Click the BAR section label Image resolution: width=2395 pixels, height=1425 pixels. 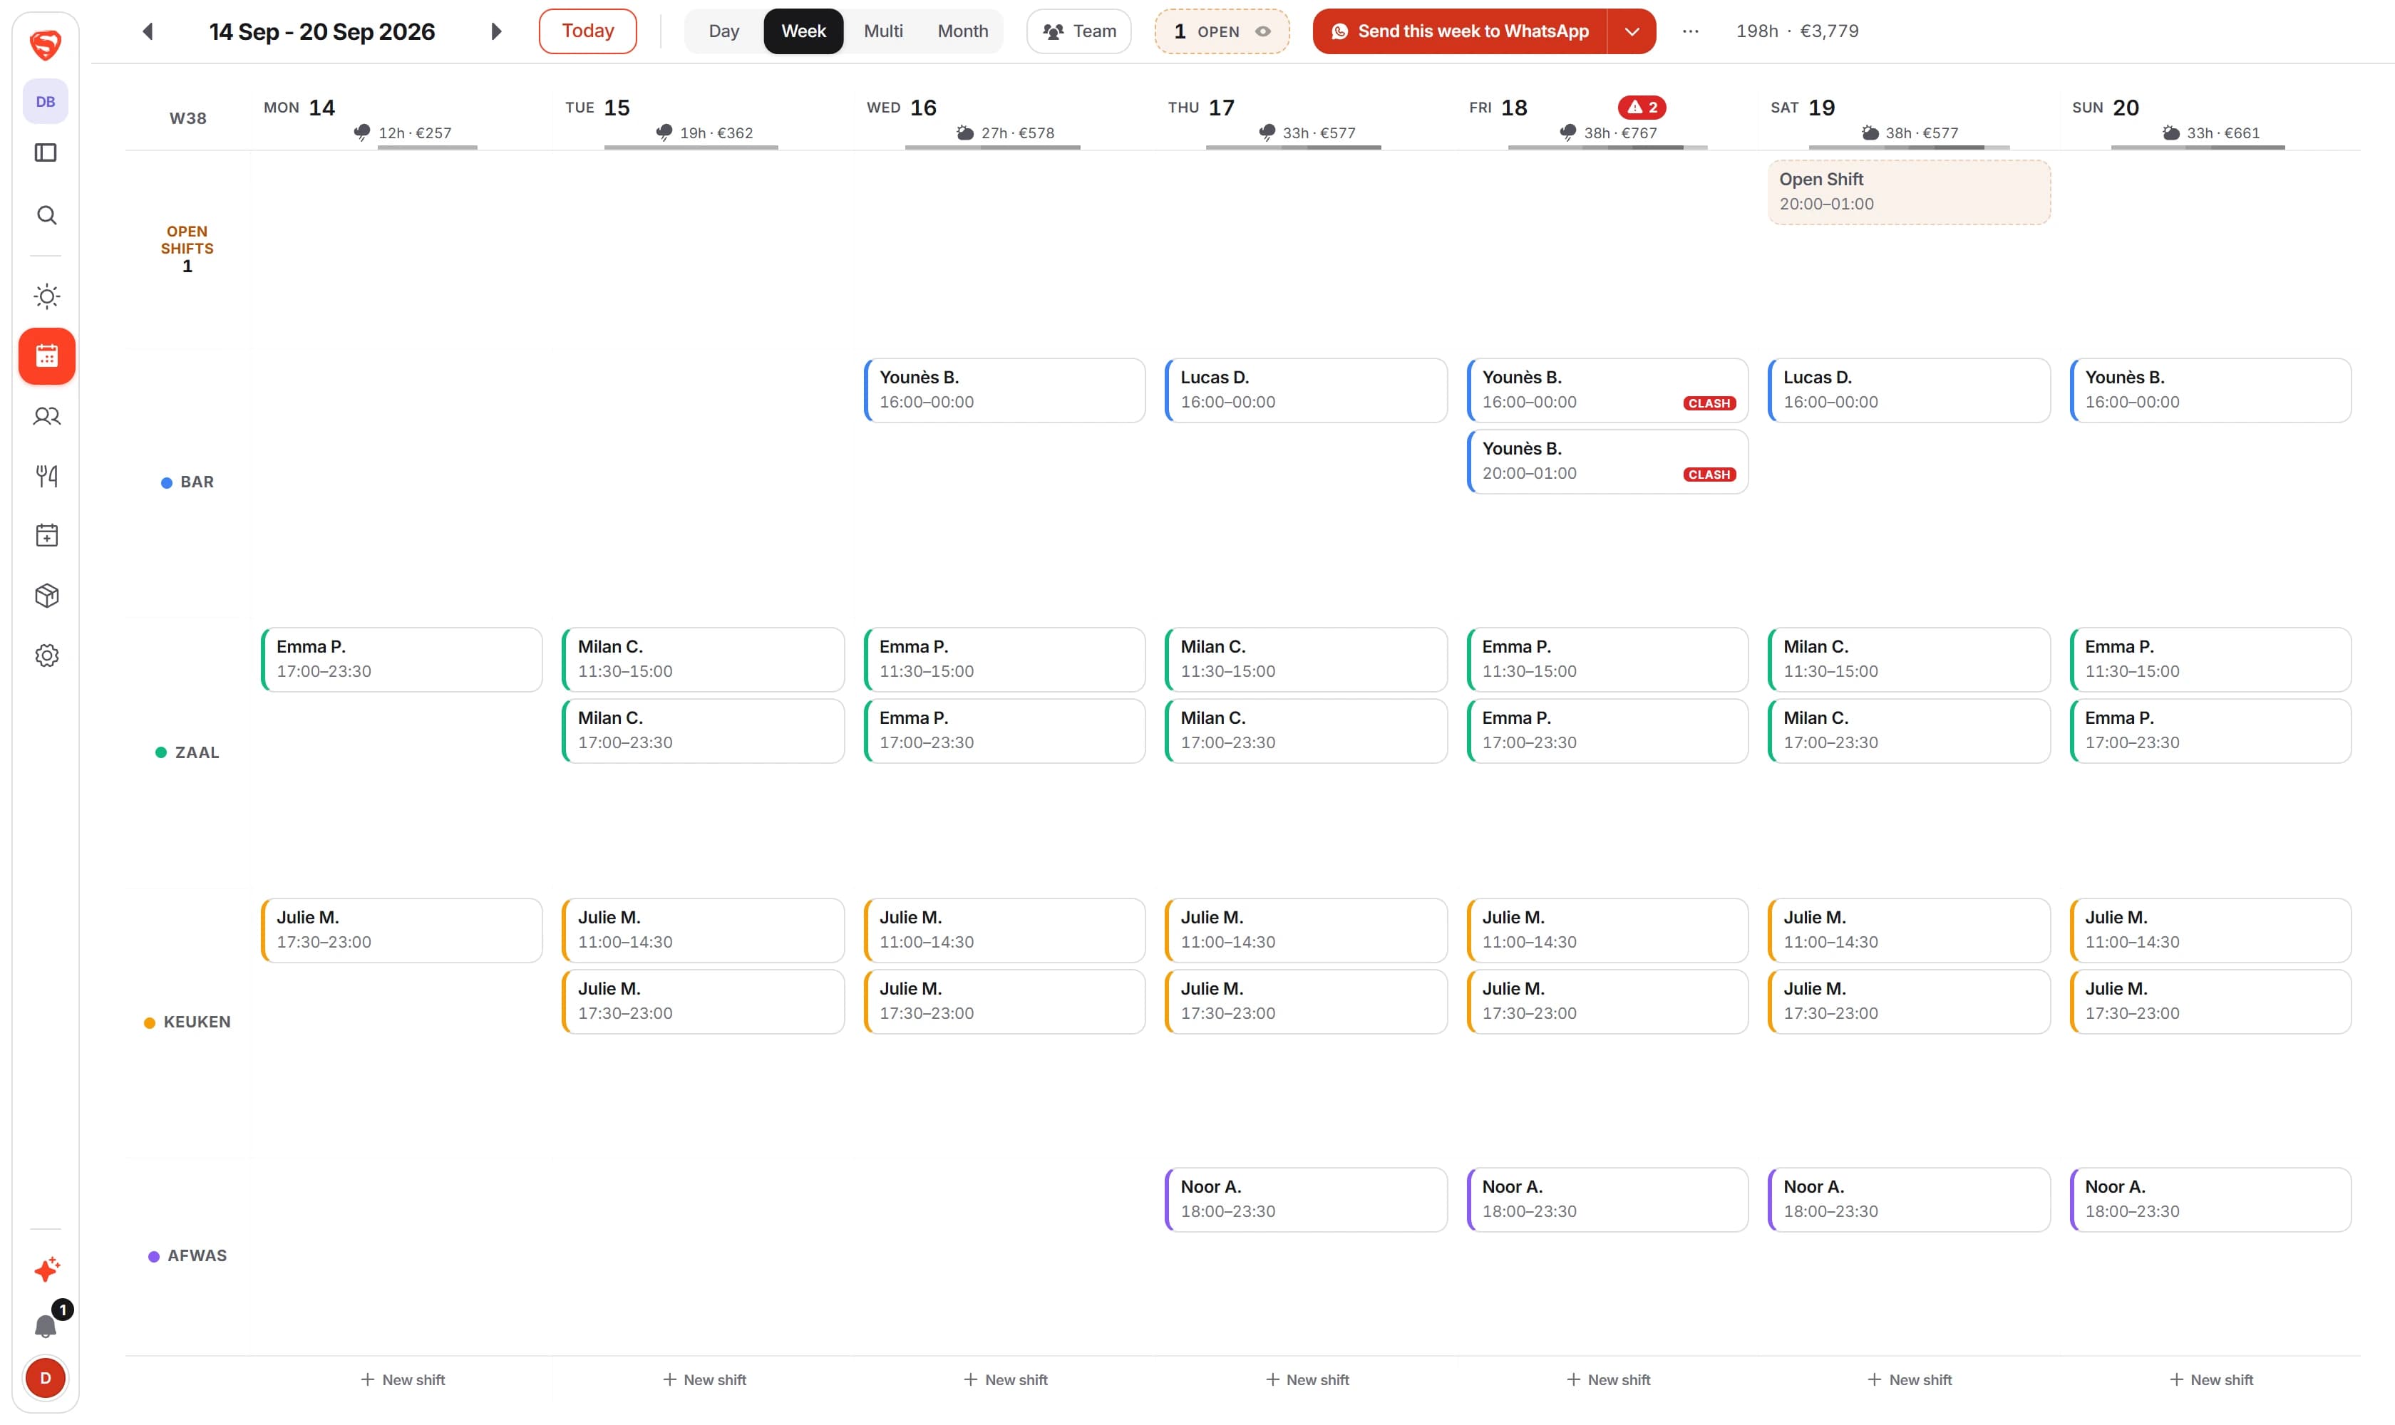187,482
